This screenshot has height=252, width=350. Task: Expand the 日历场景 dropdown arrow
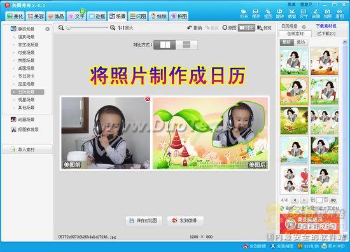click(304, 27)
